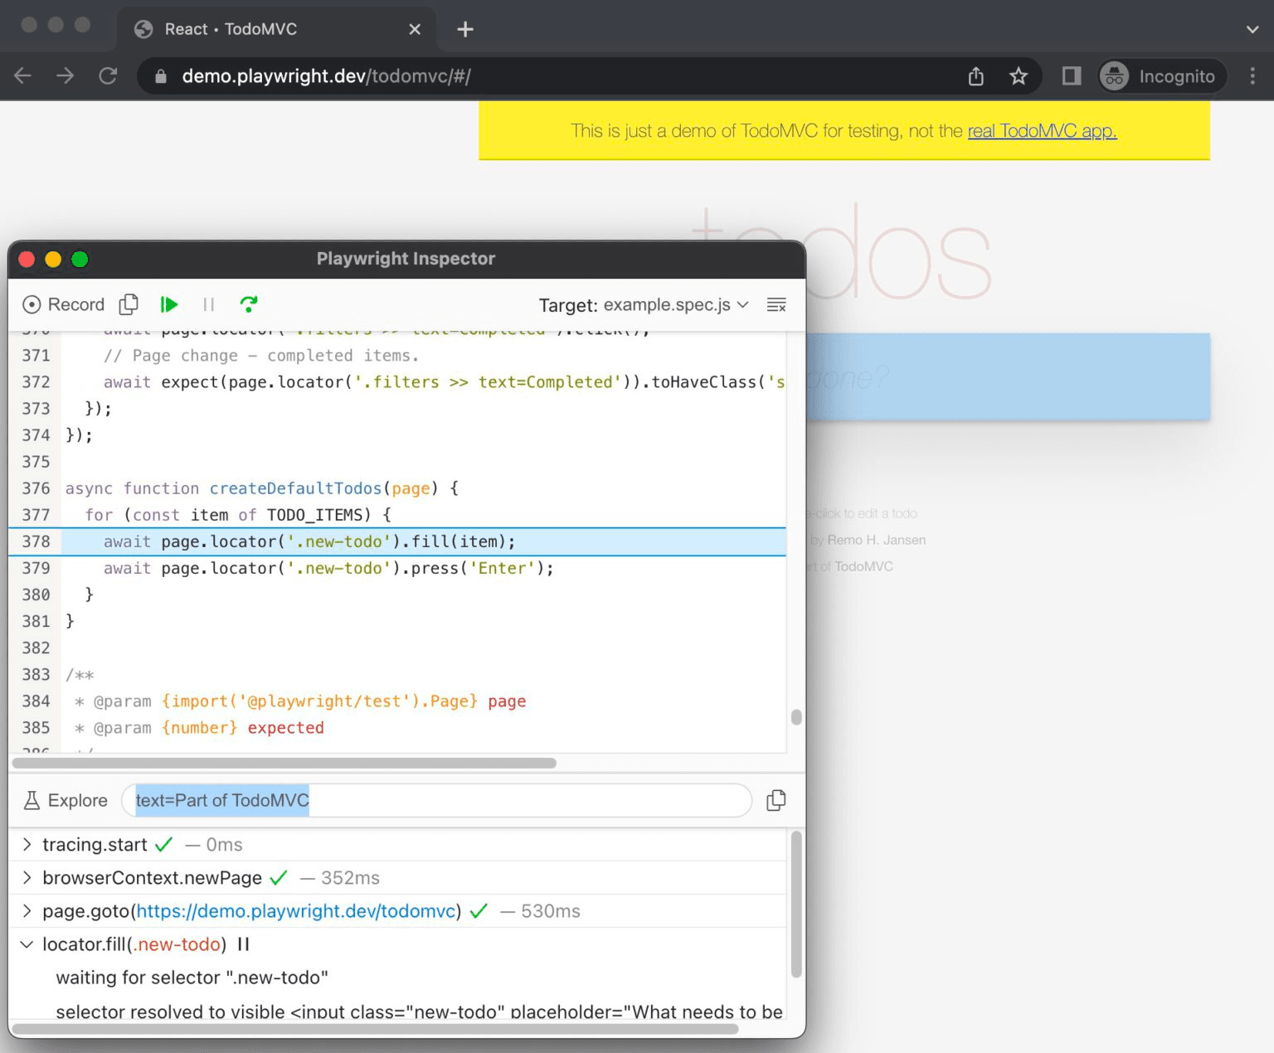Close the React TodoMVC tab
Viewport: 1274px width, 1053px height.
[x=416, y=29]
